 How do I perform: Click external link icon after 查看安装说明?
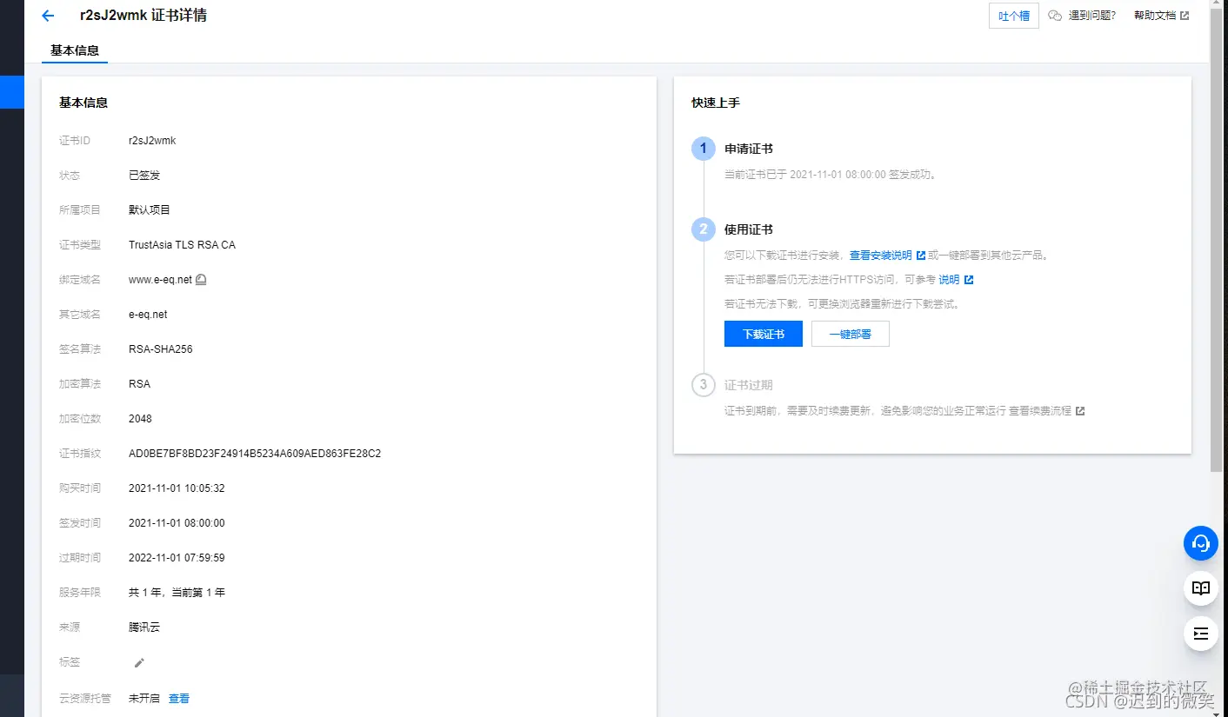click(x=921, y=256)
